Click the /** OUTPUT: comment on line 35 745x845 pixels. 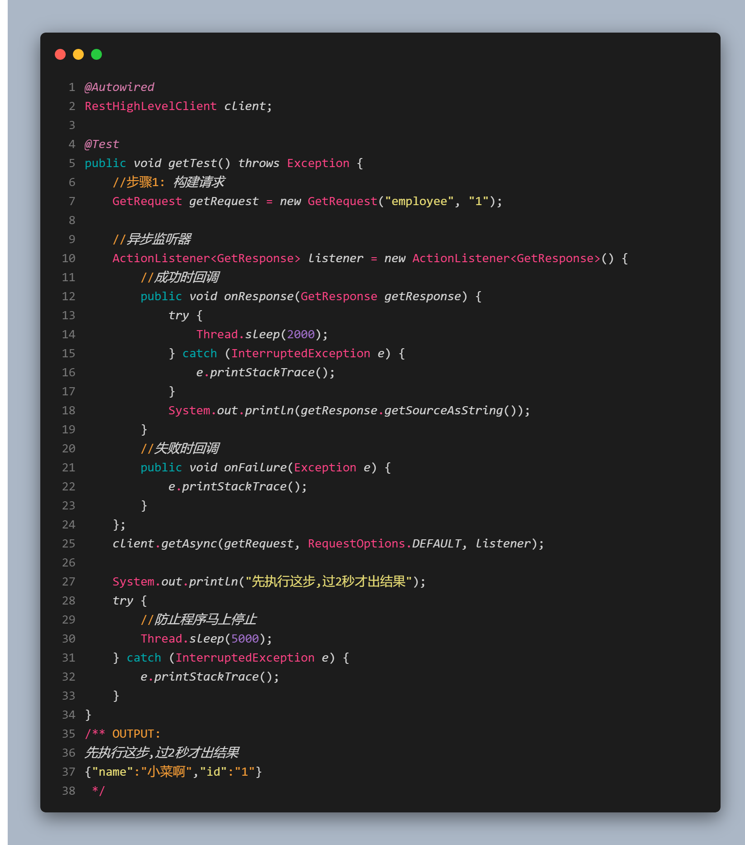coord(123,734)
